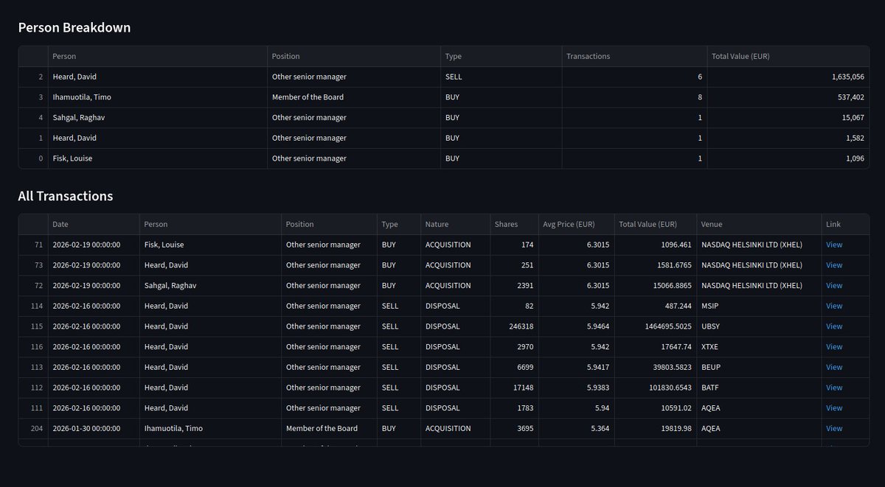Open View link for Ihamuotila row 204
Viewport: 885px width, 487px height.
point(833,429)
